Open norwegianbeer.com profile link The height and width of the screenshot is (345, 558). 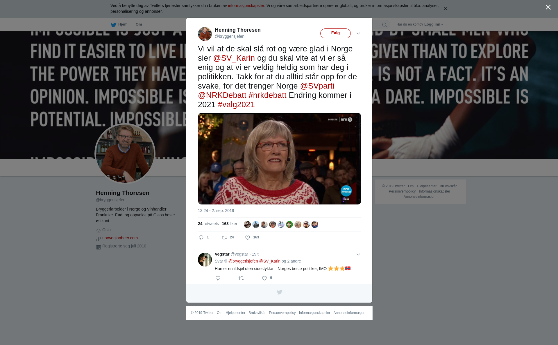120,238
